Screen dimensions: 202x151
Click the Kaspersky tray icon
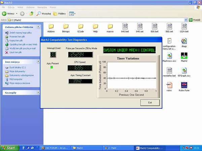pos(187,148)
